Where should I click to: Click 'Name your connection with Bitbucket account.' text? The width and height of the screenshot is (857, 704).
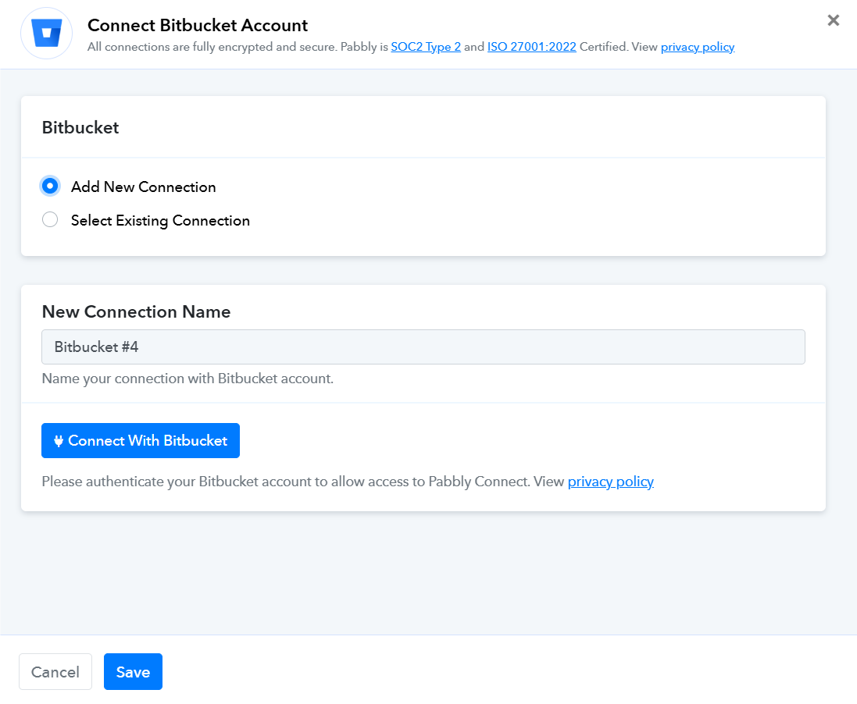(187, 379)
